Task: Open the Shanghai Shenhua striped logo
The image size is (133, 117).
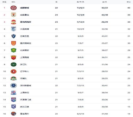Action: tap(14, 93)
